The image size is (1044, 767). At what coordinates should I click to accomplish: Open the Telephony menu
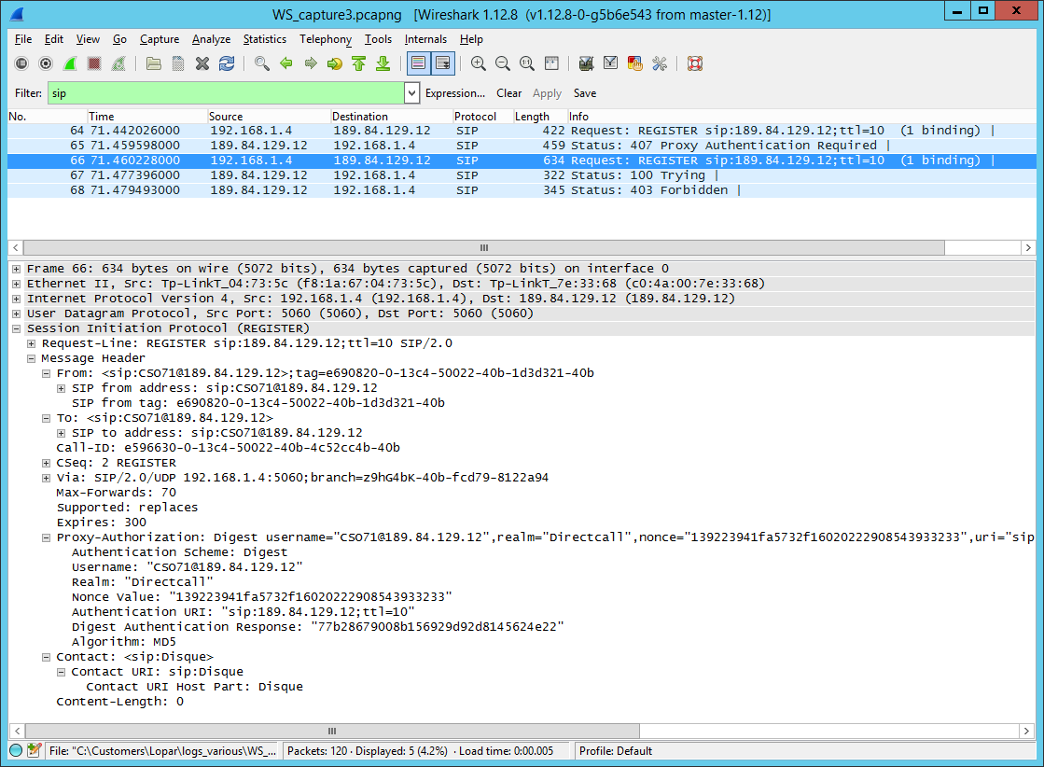click(x=326, y=39)
